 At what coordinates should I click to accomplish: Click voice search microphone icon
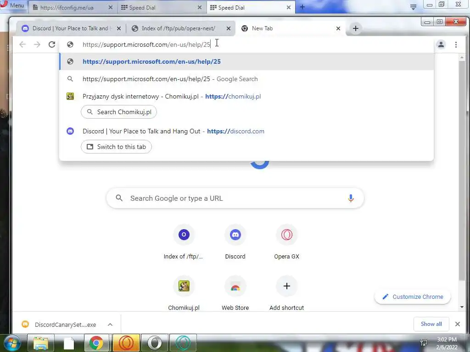(x=351, y=198)
